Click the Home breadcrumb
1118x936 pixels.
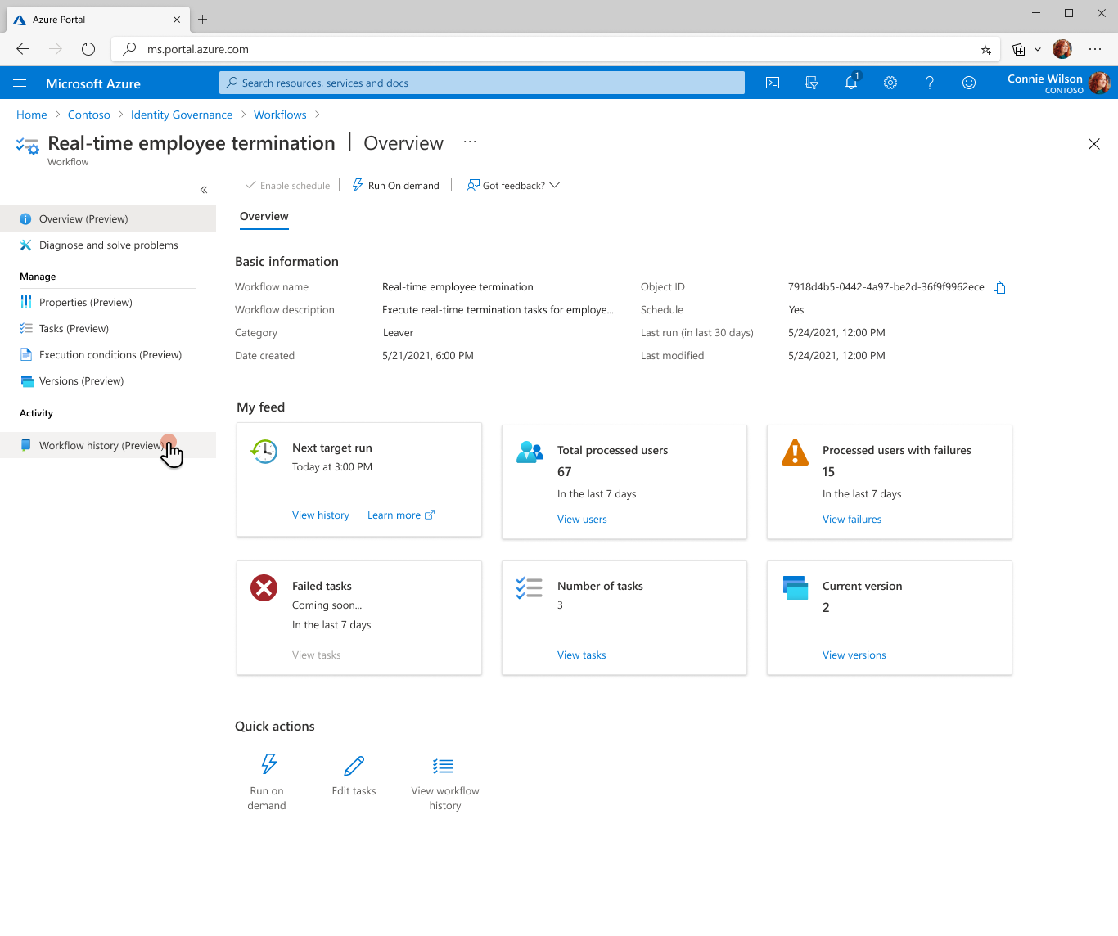32,115
